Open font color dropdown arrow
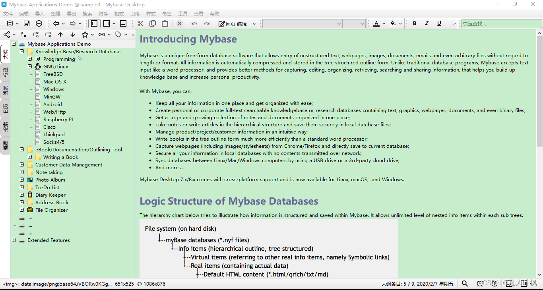Image resolution: width=543 pixels, height=290 pixels. (x=384, y=24)
